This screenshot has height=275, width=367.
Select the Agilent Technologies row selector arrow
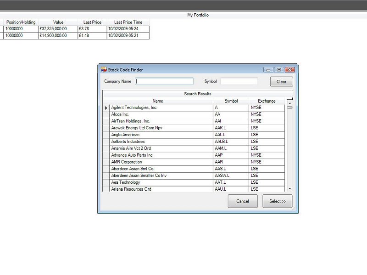click(106, 108)
